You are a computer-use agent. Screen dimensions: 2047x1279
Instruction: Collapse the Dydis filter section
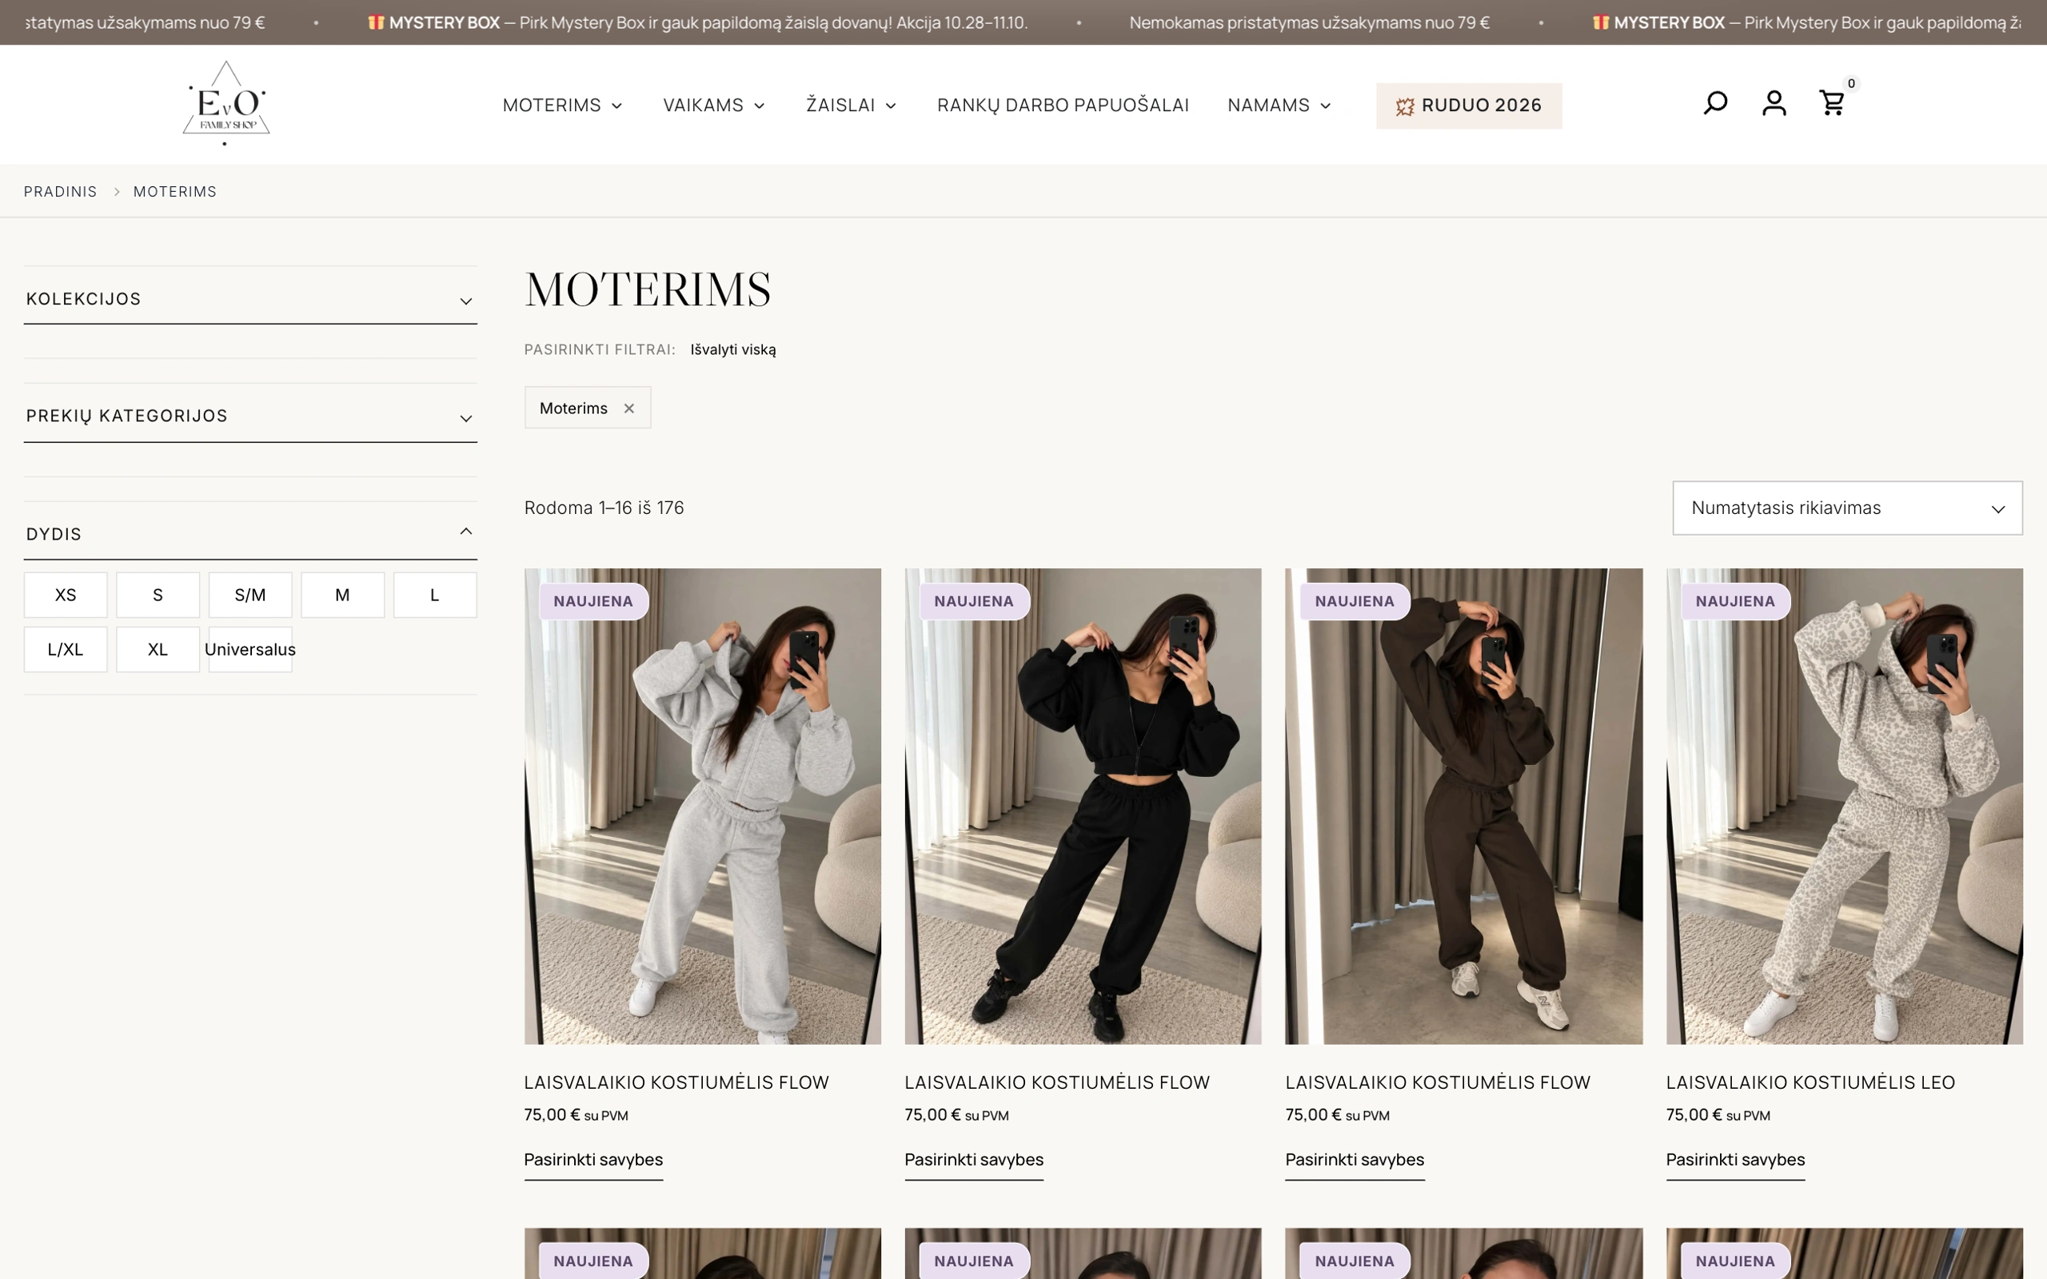(250, 534)
